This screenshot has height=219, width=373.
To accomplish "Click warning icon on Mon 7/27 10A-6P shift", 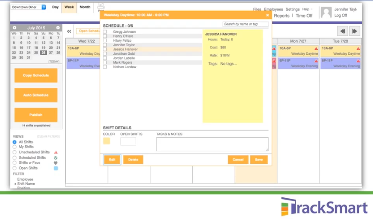I will tap(316, 49).
